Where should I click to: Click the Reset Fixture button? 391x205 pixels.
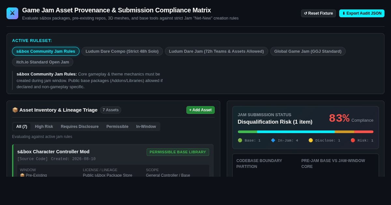pyautogui.click(x=318, y=13)
